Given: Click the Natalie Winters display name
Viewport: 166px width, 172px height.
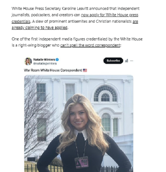Looking at the screenshot, I should 44,60.
